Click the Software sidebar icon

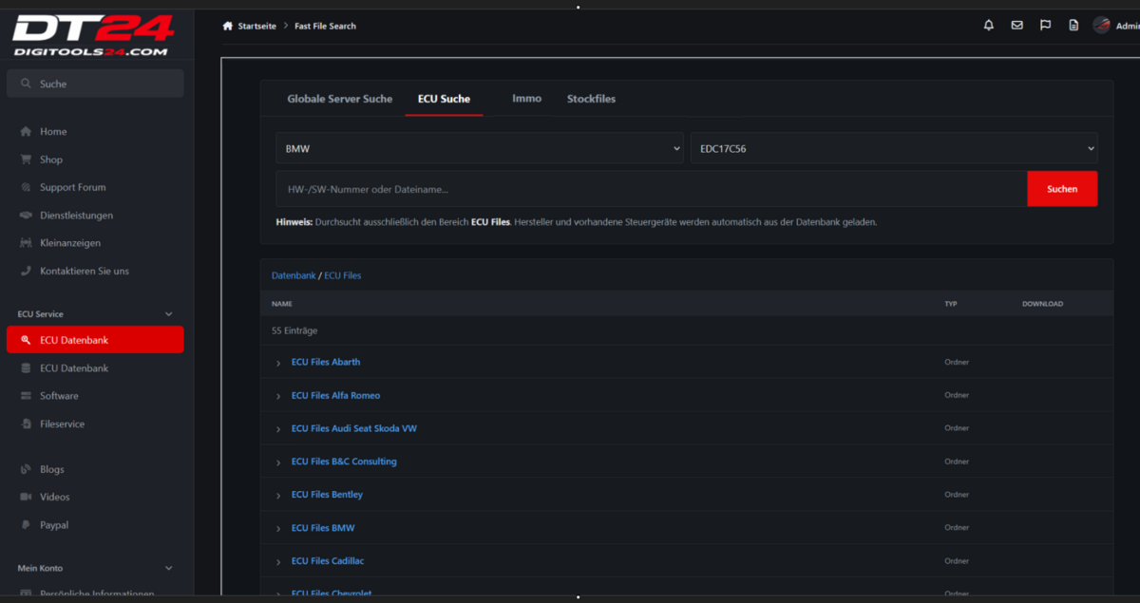pyautogui.click(x=26, y=396)
